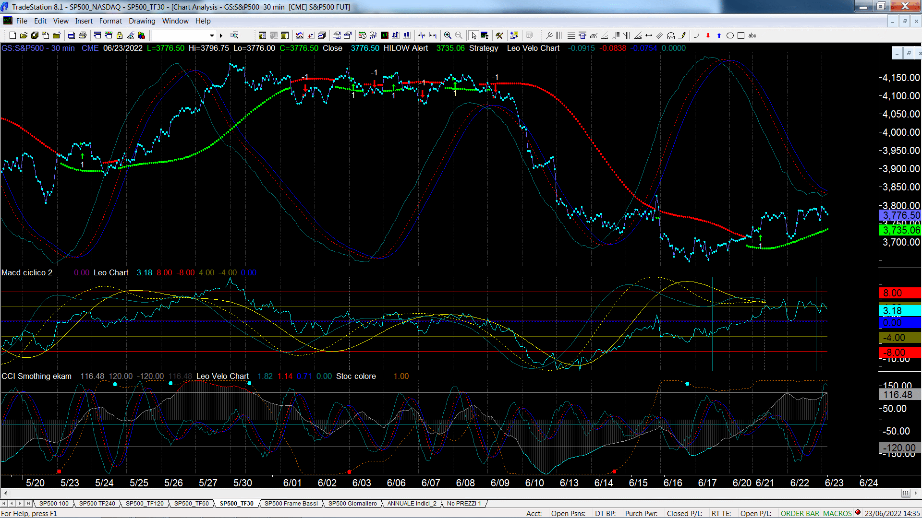Click the horizontal scrollbar thumb

tap(906, 493)
